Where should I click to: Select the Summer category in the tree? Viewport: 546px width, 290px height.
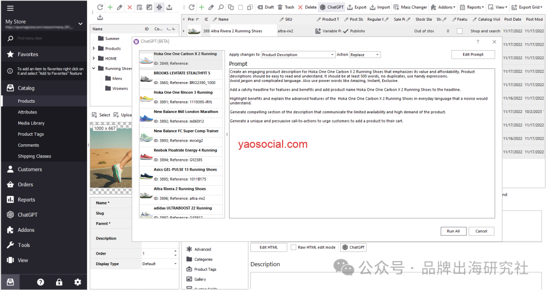pyautogui.click(x=112, y=38)
